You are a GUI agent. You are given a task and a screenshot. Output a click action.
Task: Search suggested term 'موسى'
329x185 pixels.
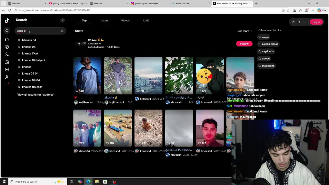coord(263,37)
